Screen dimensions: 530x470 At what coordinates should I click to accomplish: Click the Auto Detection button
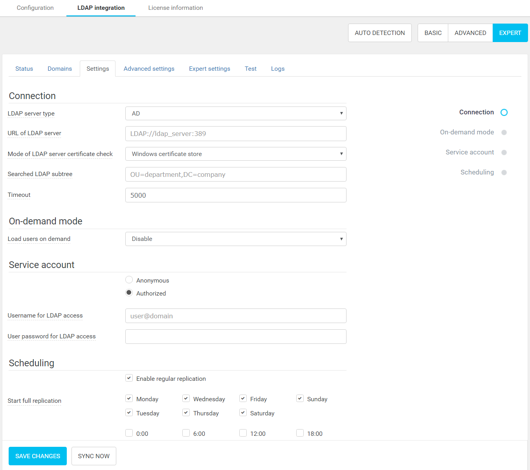380,33
